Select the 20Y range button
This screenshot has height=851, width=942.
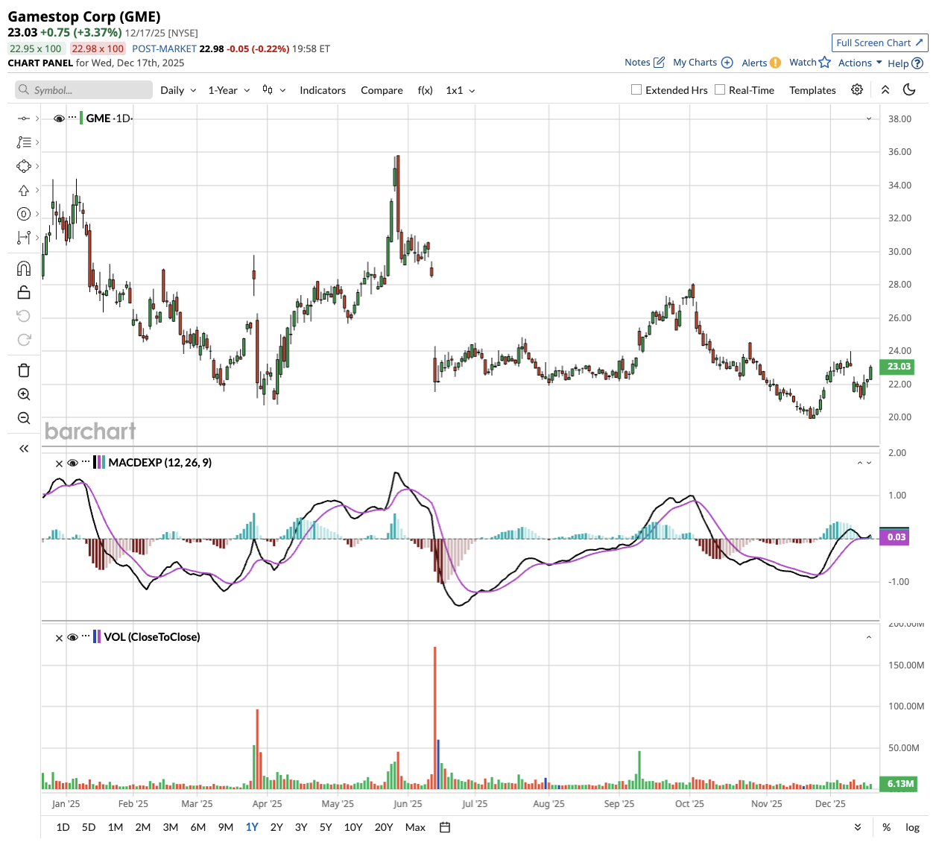click(384, 827)
